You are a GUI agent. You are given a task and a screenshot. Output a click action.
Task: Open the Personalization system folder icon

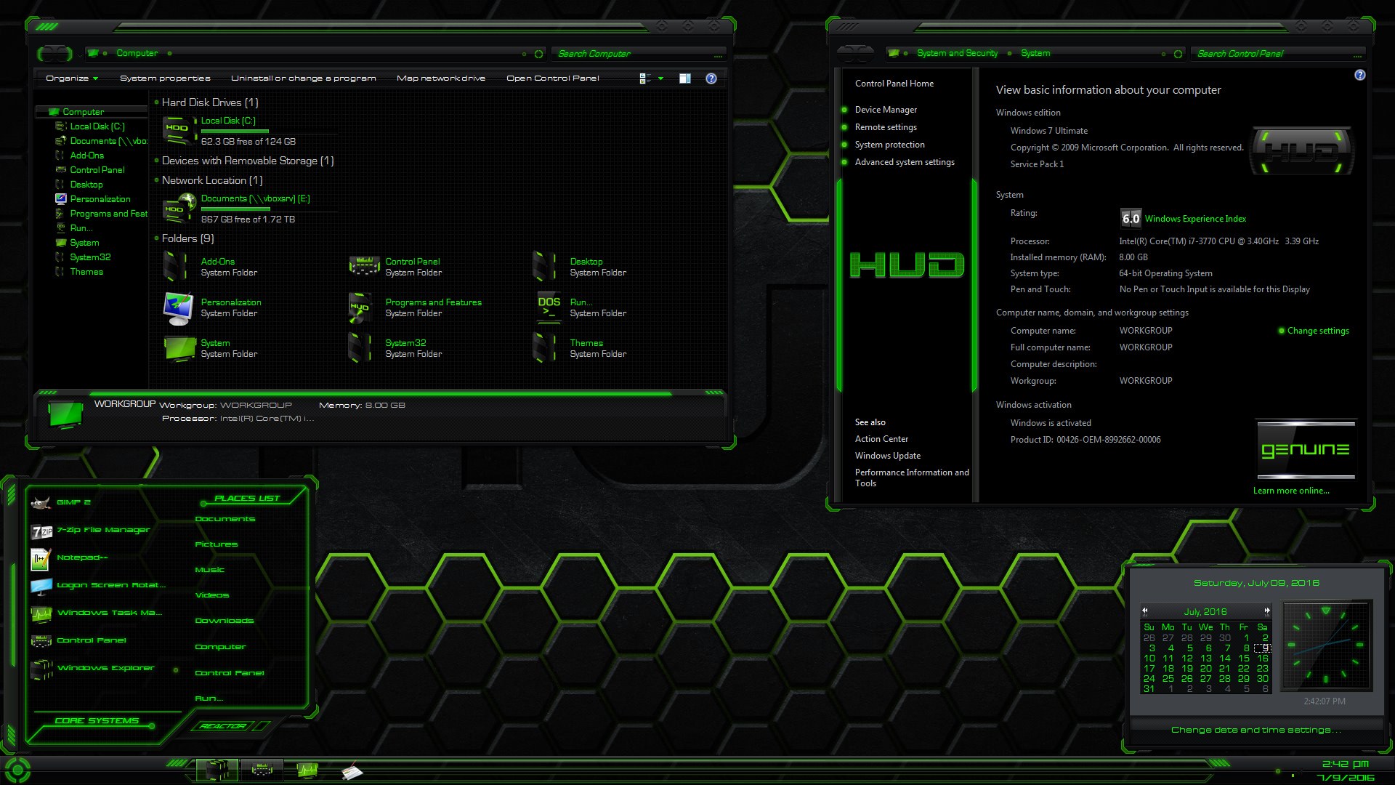coord(178,308)
